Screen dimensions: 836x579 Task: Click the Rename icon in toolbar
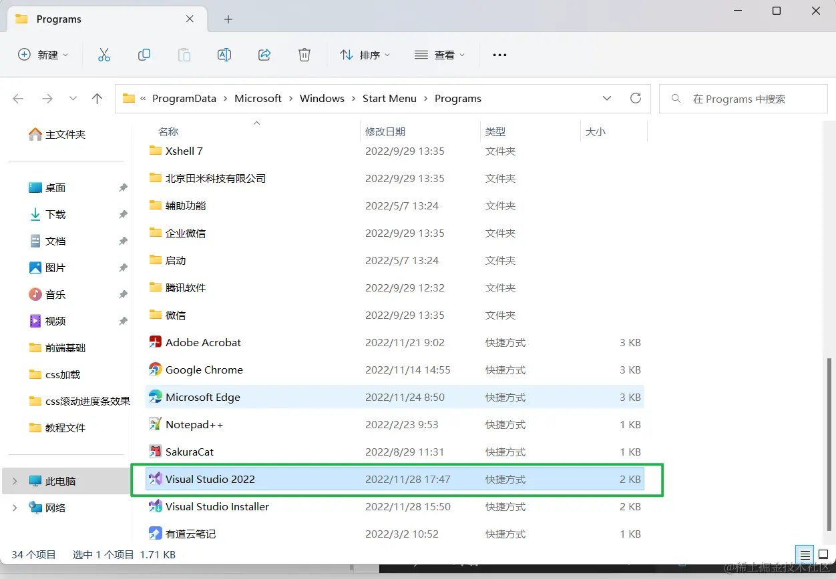[x=224, y=55]
